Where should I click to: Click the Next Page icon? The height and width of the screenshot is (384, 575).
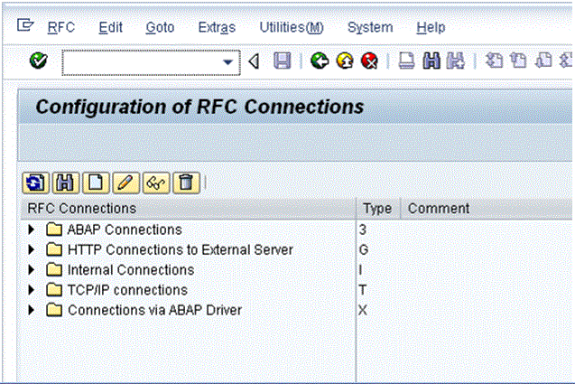(x=543, y=61)
